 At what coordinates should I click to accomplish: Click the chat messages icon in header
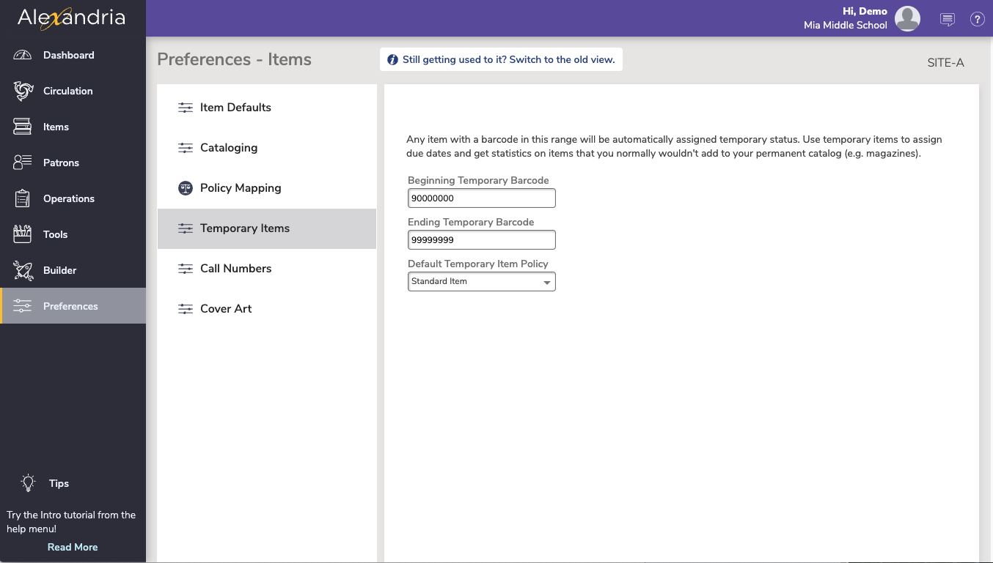point(947,20)
